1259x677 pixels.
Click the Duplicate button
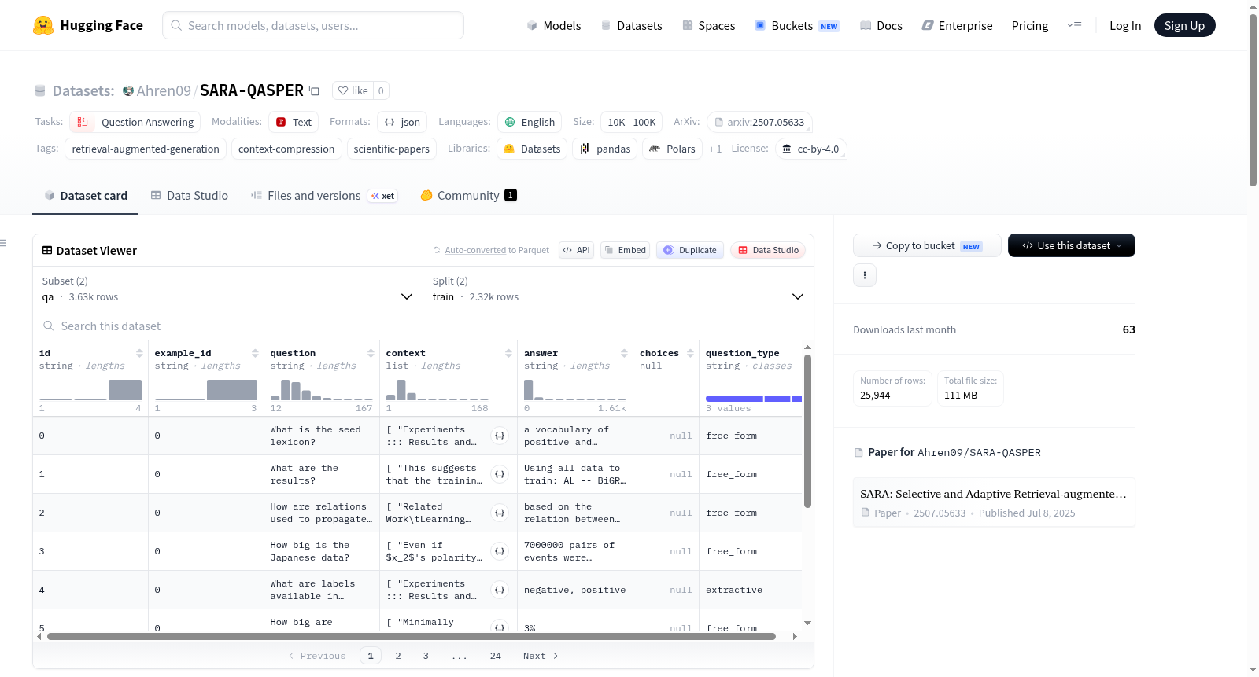pos(690,250)
